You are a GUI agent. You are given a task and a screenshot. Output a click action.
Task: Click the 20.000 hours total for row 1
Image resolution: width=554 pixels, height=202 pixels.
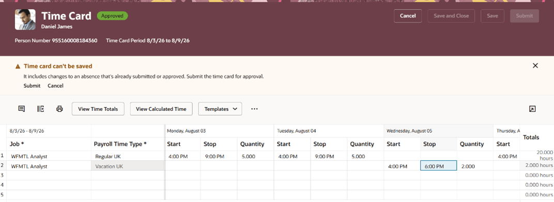pyautogui.click(x=537, y=156)
